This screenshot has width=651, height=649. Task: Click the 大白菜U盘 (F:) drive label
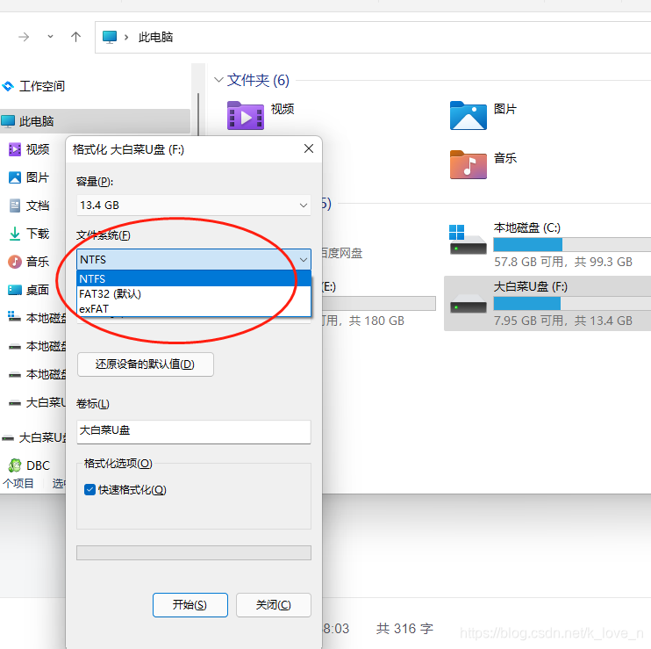click(x=531, y=286)
